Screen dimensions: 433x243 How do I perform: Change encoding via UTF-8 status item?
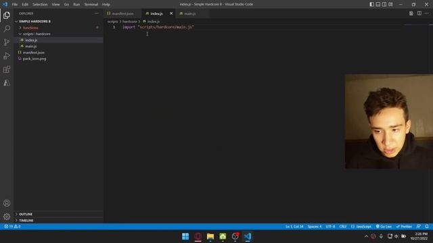click(330, 227)
